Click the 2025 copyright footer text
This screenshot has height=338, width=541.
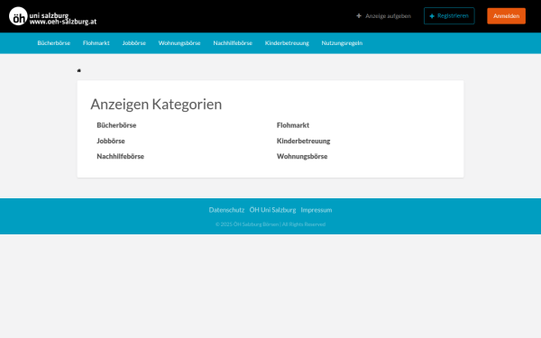270,224
